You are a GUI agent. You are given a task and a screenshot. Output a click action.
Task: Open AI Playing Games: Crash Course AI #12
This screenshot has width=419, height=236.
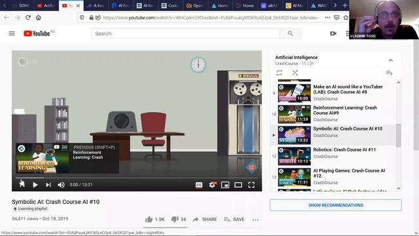coord(349,173)
